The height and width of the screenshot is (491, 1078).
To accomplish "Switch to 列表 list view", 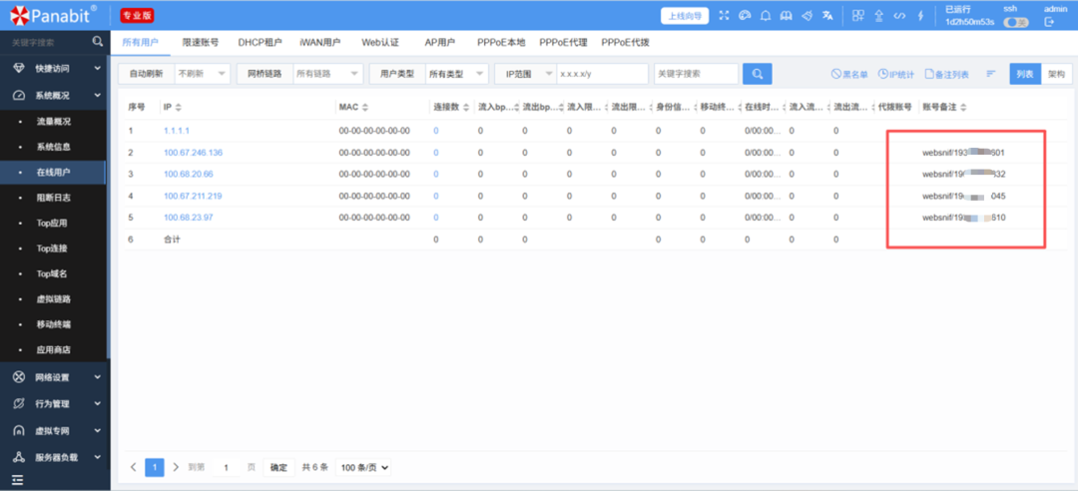I will tap(1024, 74).
